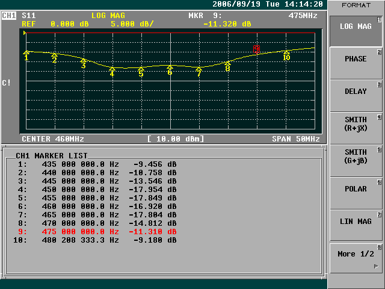Select the CH1 channel indicator

point(9,14)
